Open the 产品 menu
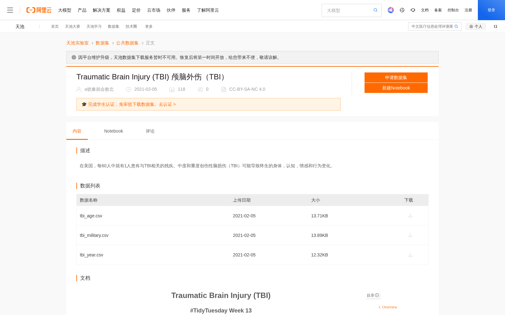This screenshot has height=315, width=505. (82, 10)
